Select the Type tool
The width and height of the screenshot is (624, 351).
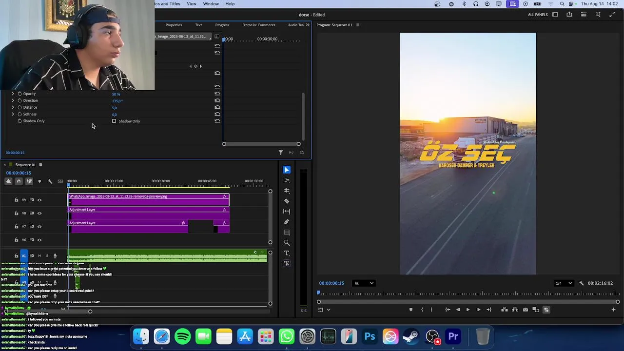[x=287, y=253]
